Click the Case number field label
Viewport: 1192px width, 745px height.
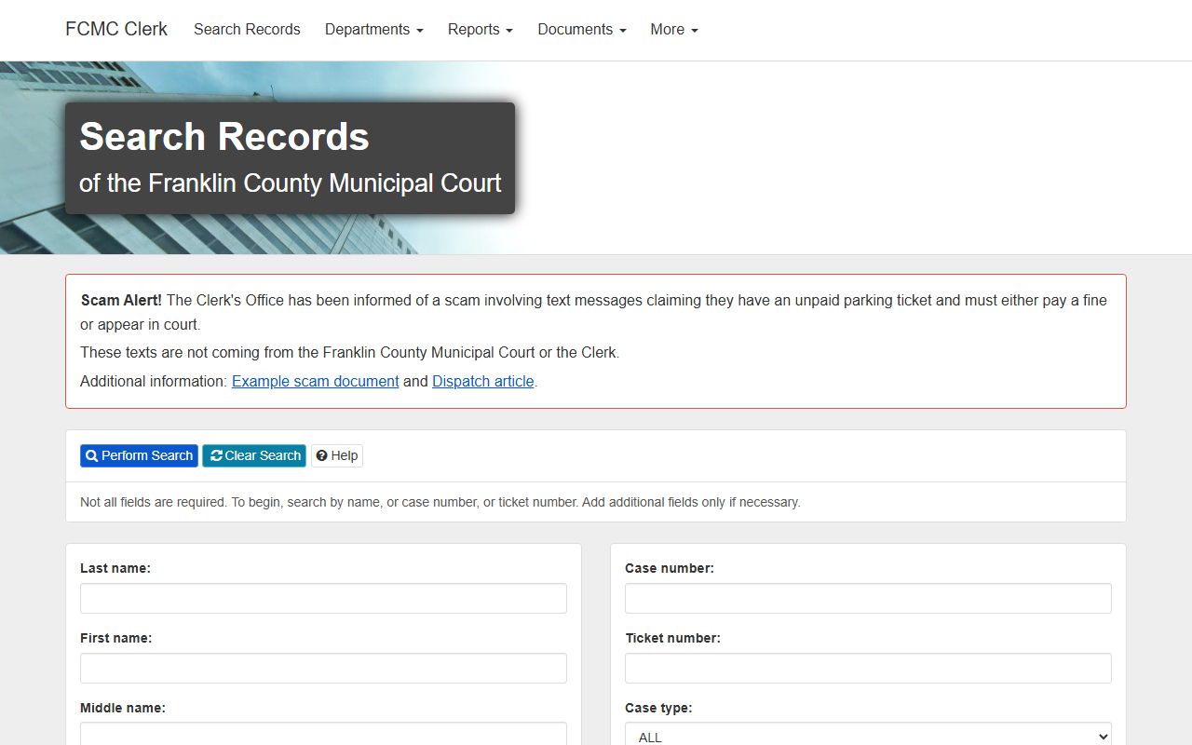[669, 568]
